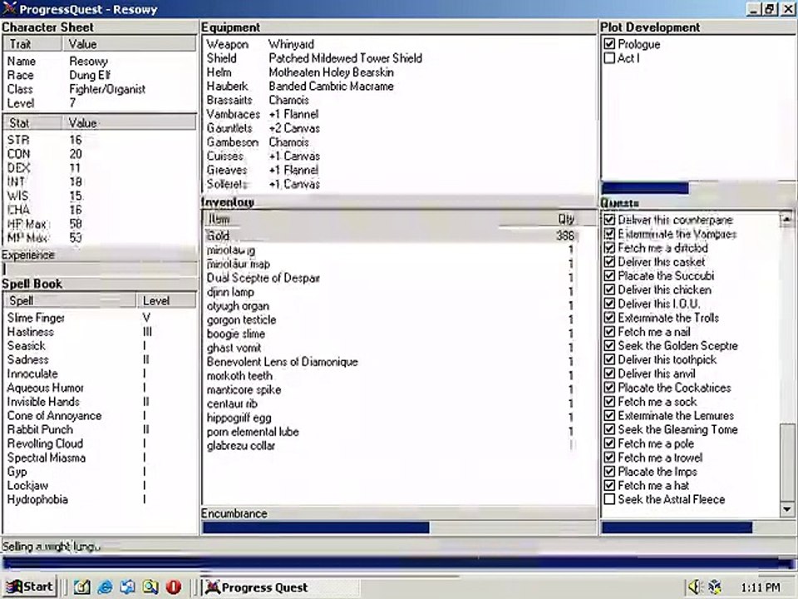
Task: Click the Trait column header
Action: (x=33, y=44)
